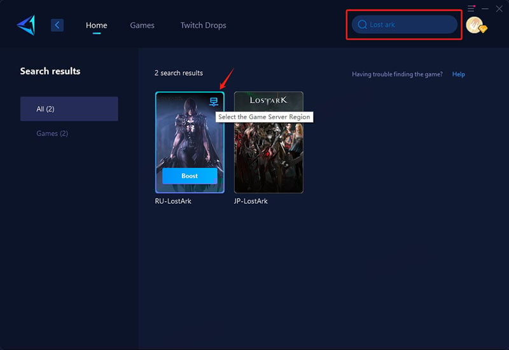
Task: Click the server region icon on RU-LostArk
Action: click(x=214, y=102)
